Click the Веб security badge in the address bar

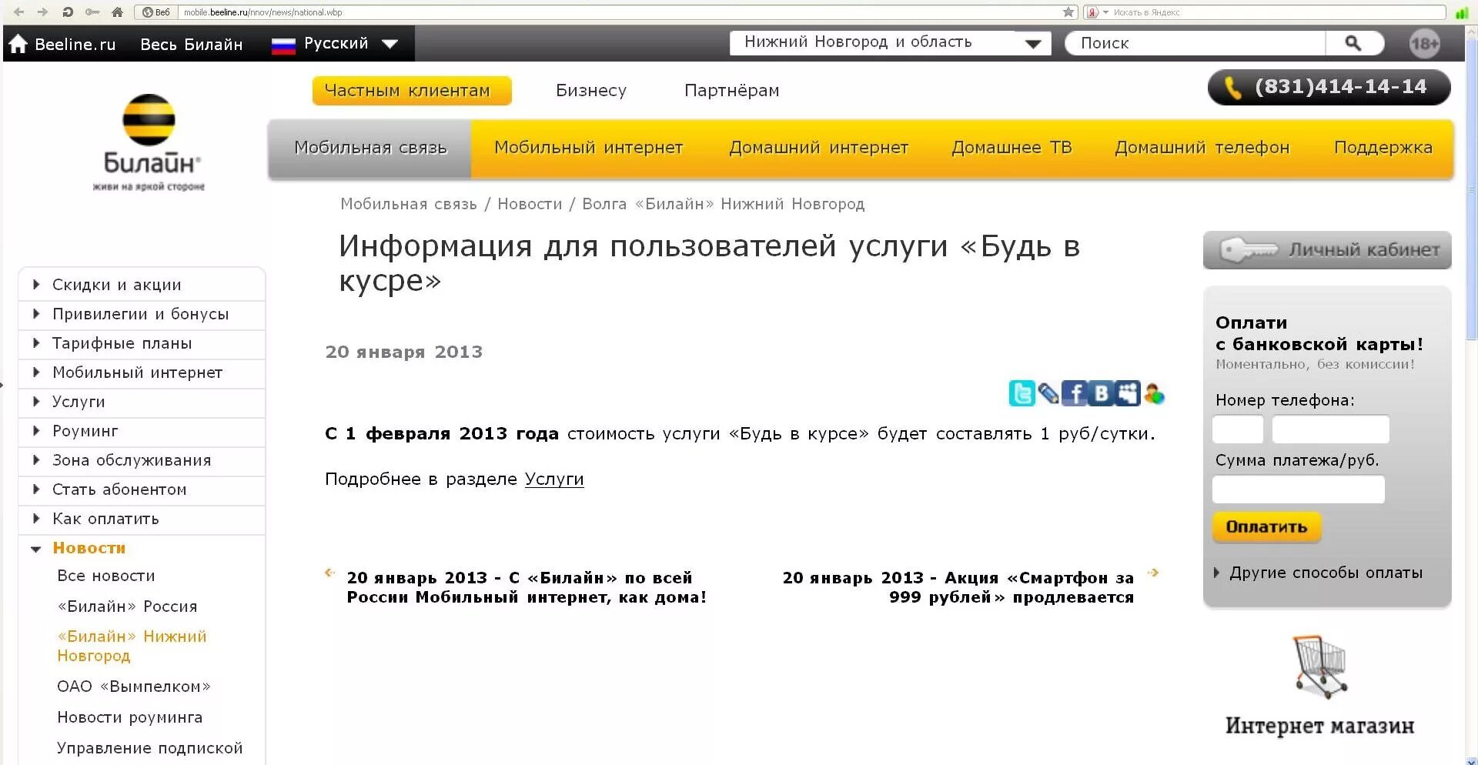coord(156,12)
